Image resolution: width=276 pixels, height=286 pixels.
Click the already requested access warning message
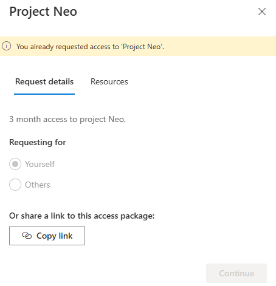point(90,47)
